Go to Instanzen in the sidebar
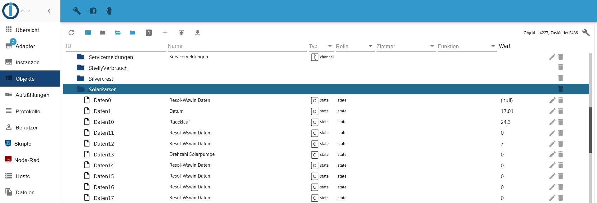This screenshot has width=597, height=203. (x=27, y=62)
